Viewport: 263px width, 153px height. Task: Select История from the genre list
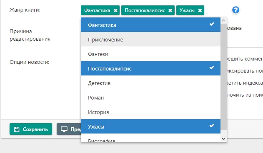150,112
